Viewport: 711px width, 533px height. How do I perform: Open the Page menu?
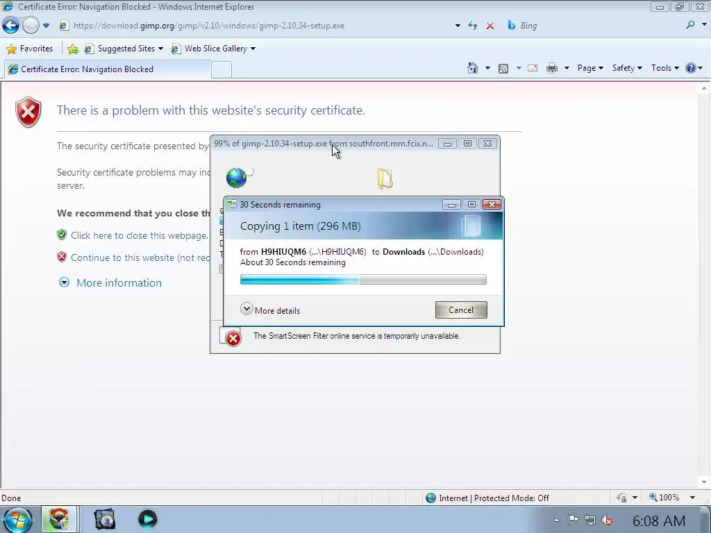point(590,68)
